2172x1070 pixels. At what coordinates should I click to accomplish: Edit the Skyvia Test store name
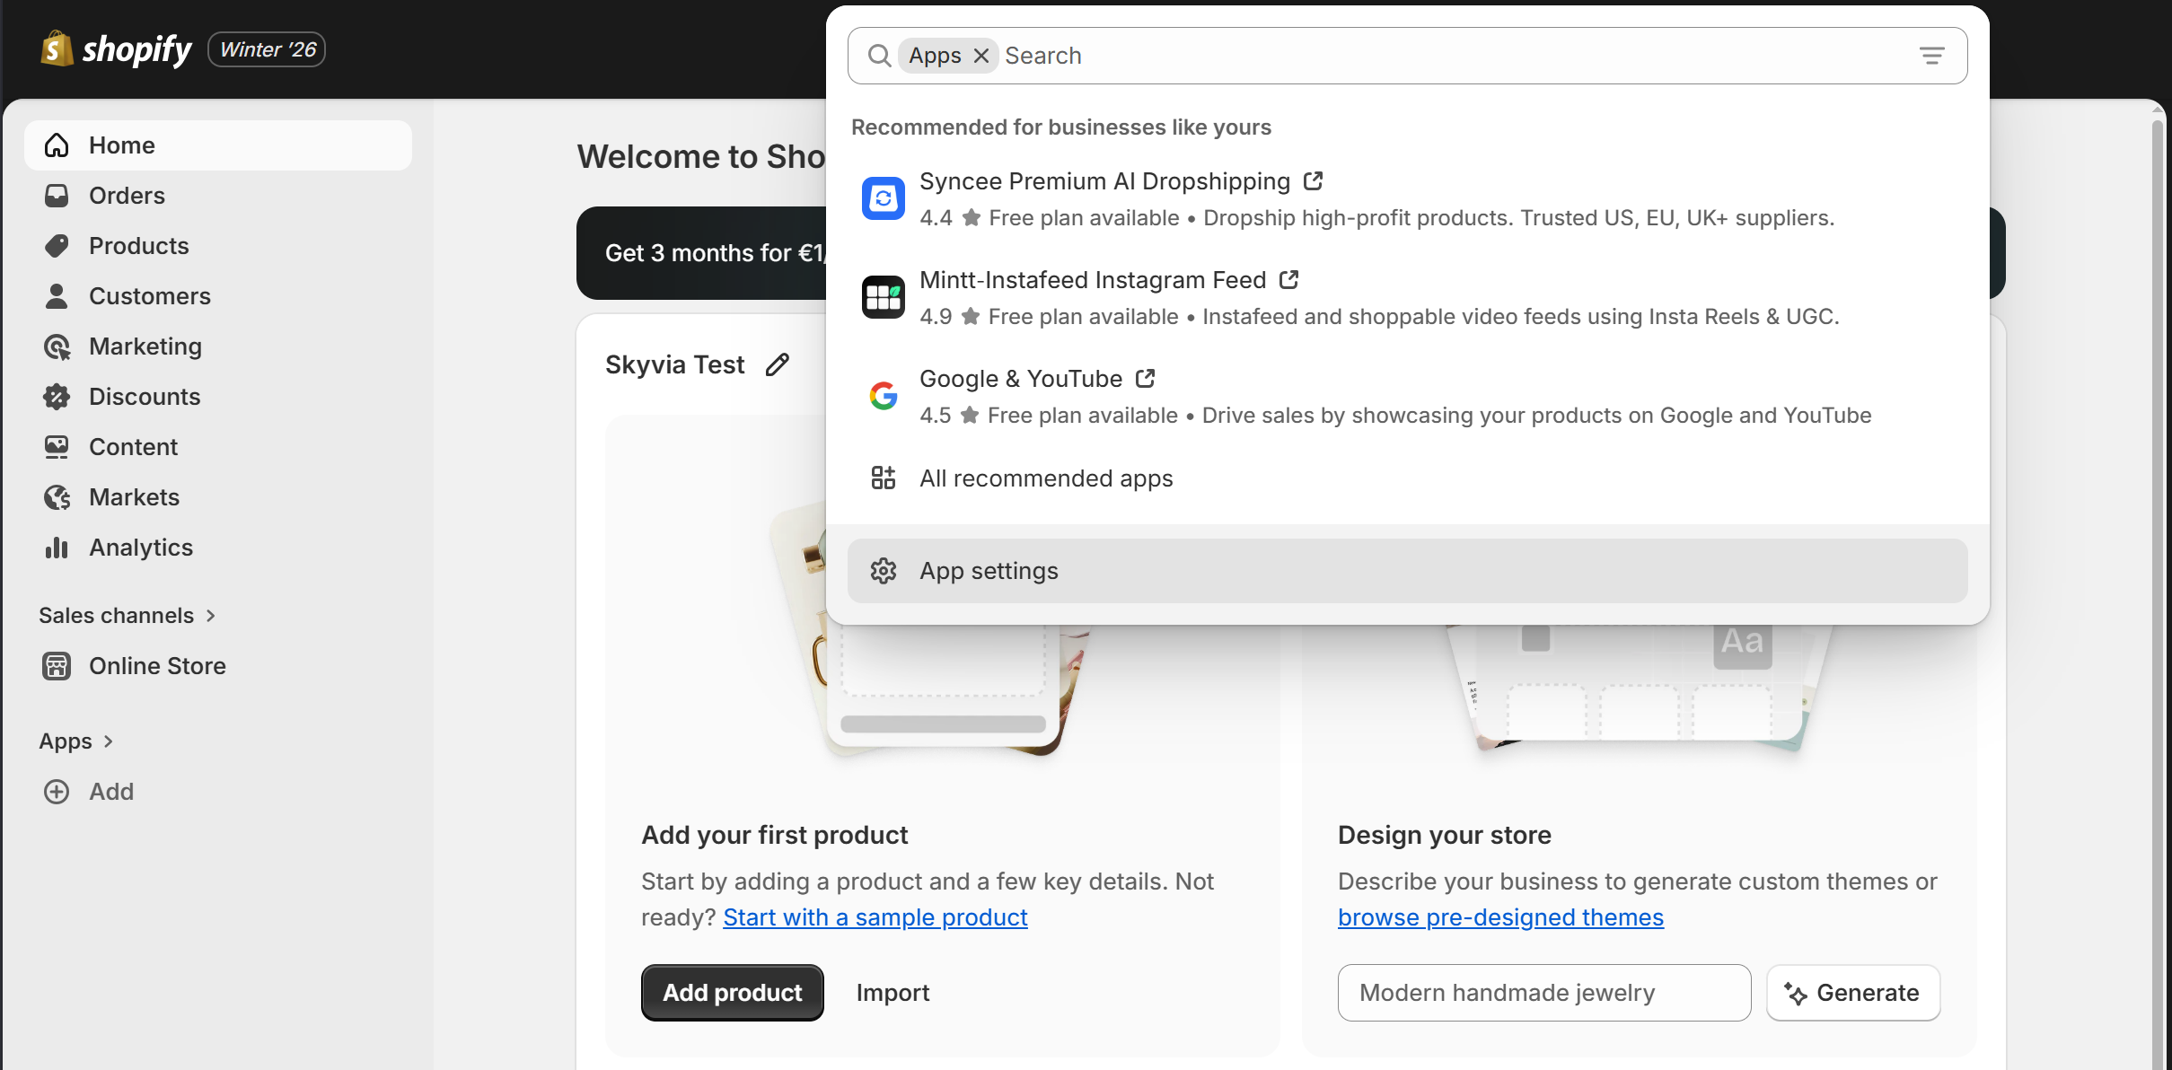pos(778,364)
